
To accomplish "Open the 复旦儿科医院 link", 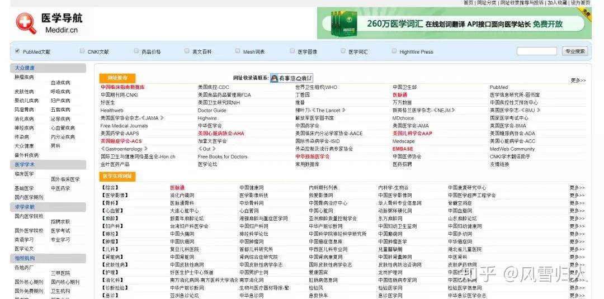I will click(x=185, y=249).
